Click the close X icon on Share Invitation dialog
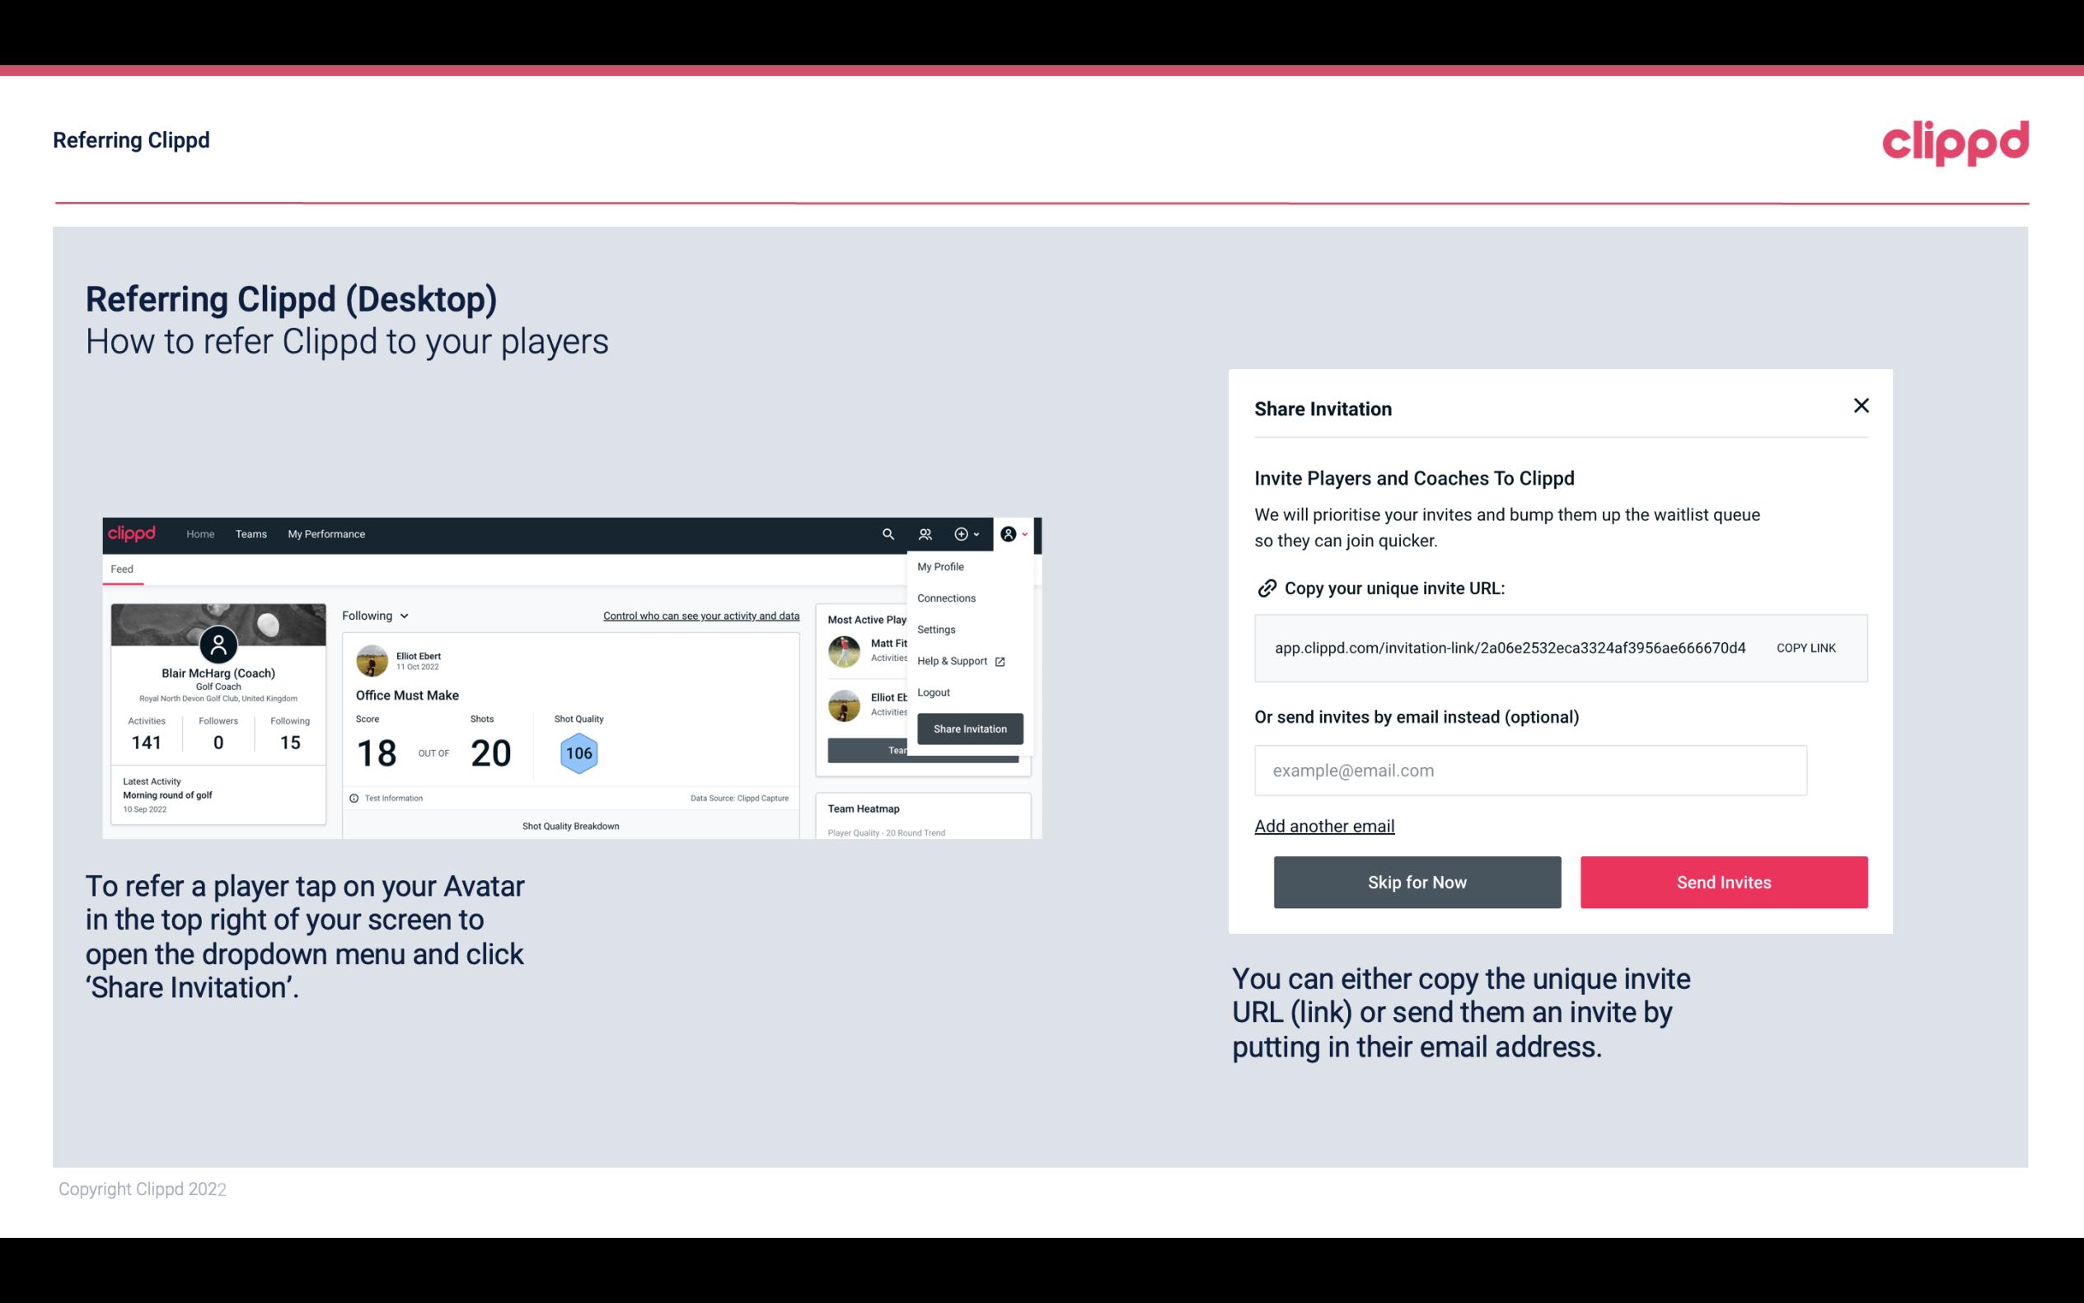 click(1861, 405)
